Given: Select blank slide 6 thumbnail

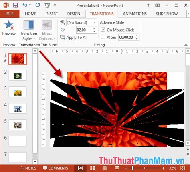Looking at the screenshot, I should [x=18, y=141].
